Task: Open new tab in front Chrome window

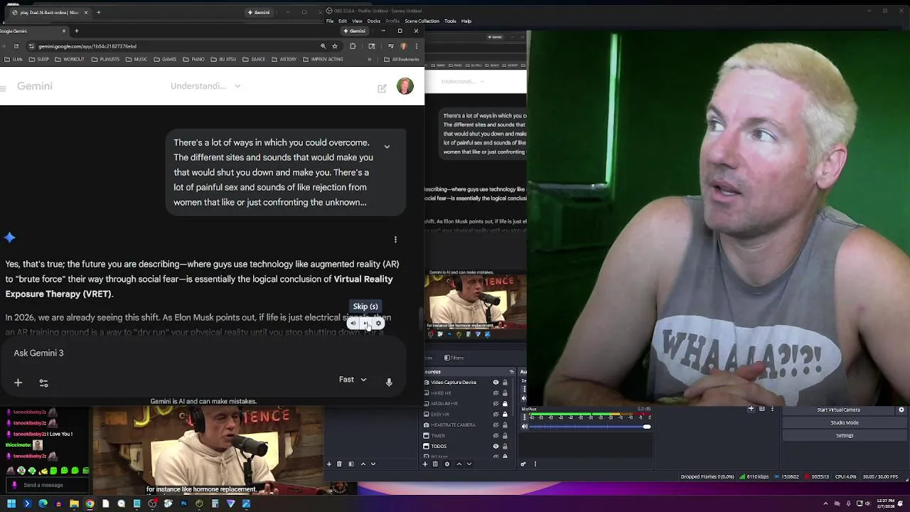Action: click(x=77, y=31)
